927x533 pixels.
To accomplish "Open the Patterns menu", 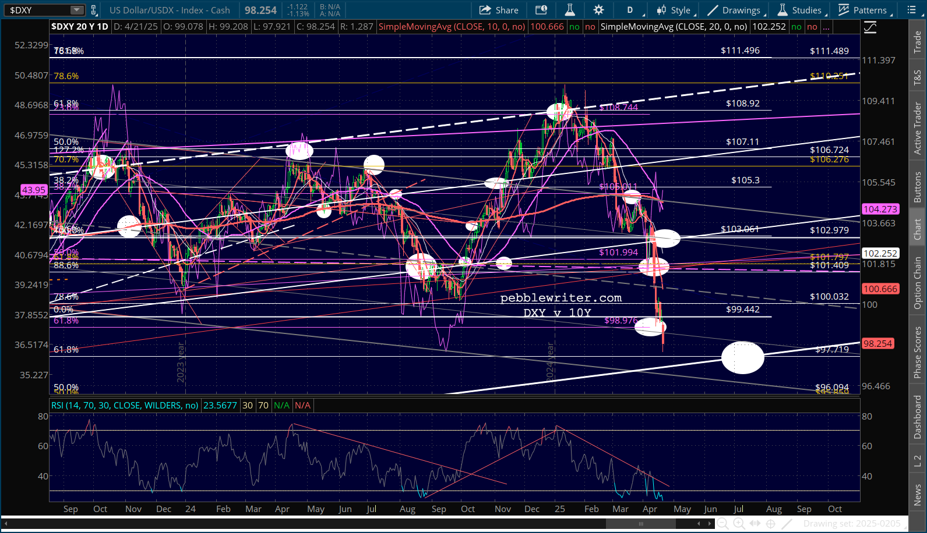I will (x=863, y=10).
